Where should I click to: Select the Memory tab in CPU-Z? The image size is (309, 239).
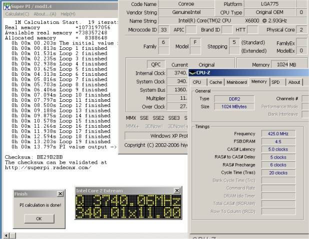pos(259,82)
